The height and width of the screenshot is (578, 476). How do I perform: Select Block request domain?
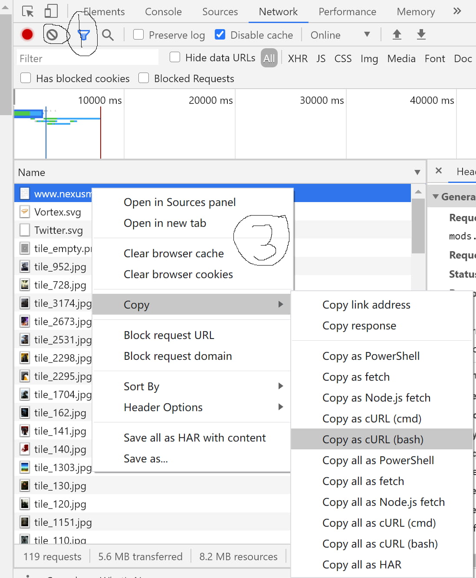[x=192, y=355]
